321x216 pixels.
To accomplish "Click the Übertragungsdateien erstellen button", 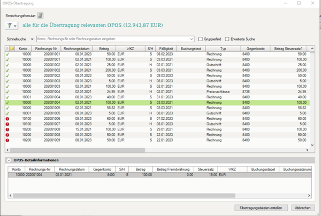I will click(x=262, y=207).
